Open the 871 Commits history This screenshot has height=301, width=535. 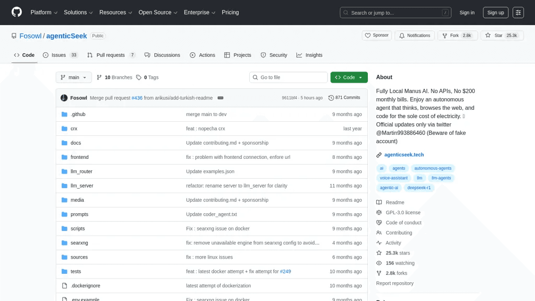(x=344, y=98)
